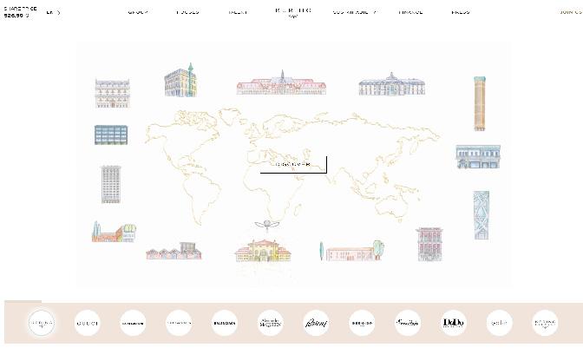Screen dimensions: 583x348
Task: Click the Share Price indicator
Action: (20, 12)
